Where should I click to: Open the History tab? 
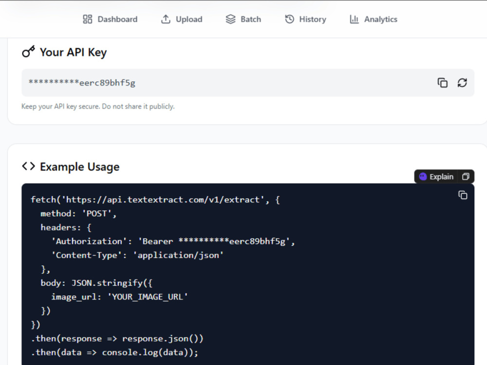point(305,19)
